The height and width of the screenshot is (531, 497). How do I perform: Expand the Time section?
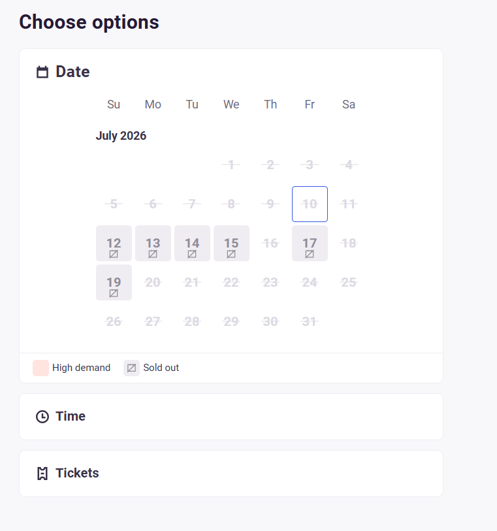click(231, 417)
